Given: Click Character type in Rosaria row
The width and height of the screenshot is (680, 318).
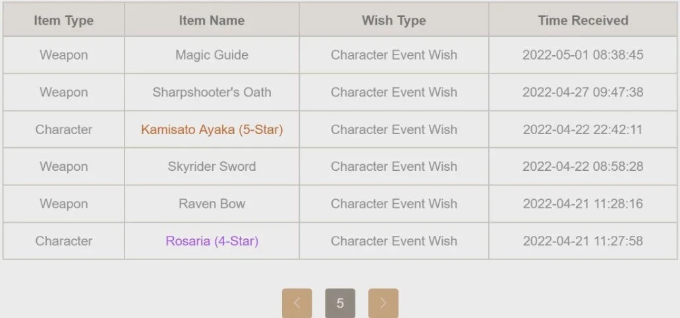Looking at the screenshot, I should tap(64, 241).
